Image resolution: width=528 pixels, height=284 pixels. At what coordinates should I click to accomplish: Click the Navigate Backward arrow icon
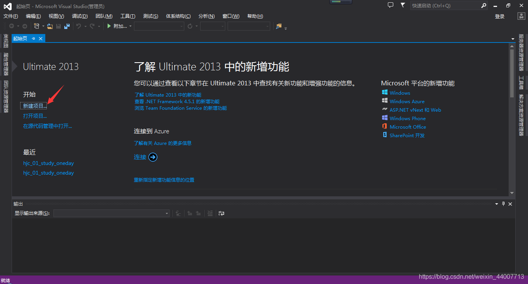click(x=12, y=26)
